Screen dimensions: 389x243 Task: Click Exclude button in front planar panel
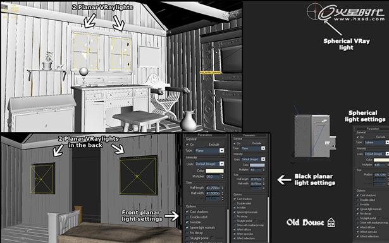point(214,145)
